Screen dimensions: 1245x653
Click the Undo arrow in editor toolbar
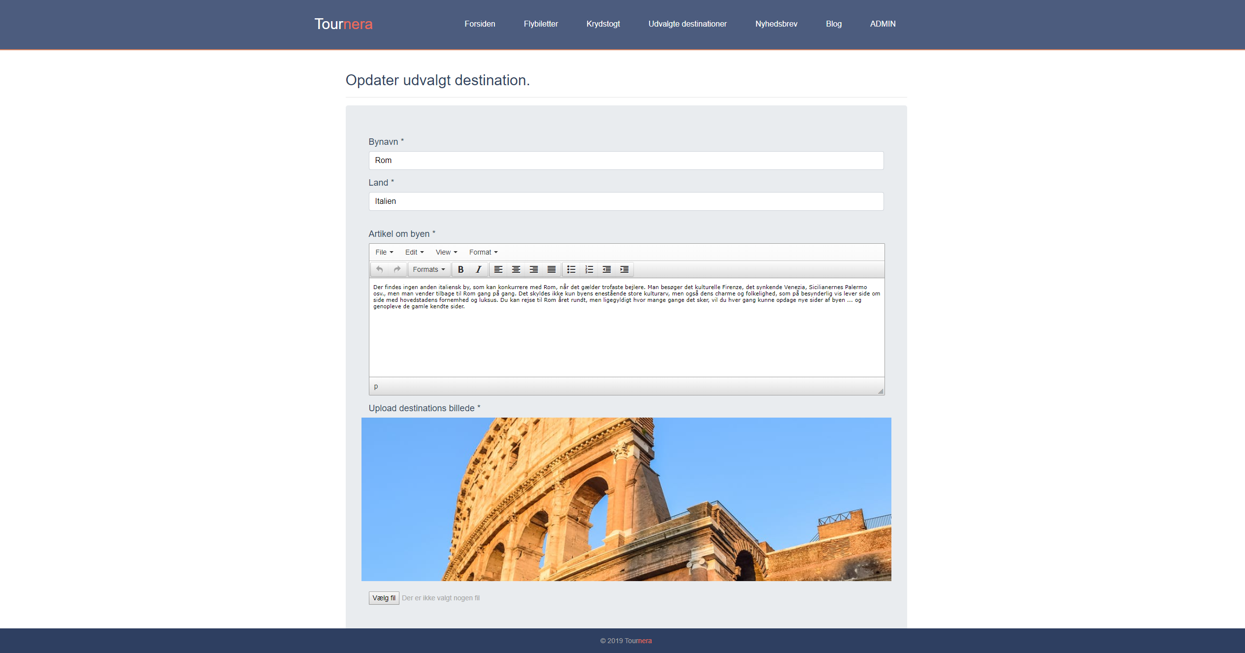pyautogui.click(x=379, y=269)
